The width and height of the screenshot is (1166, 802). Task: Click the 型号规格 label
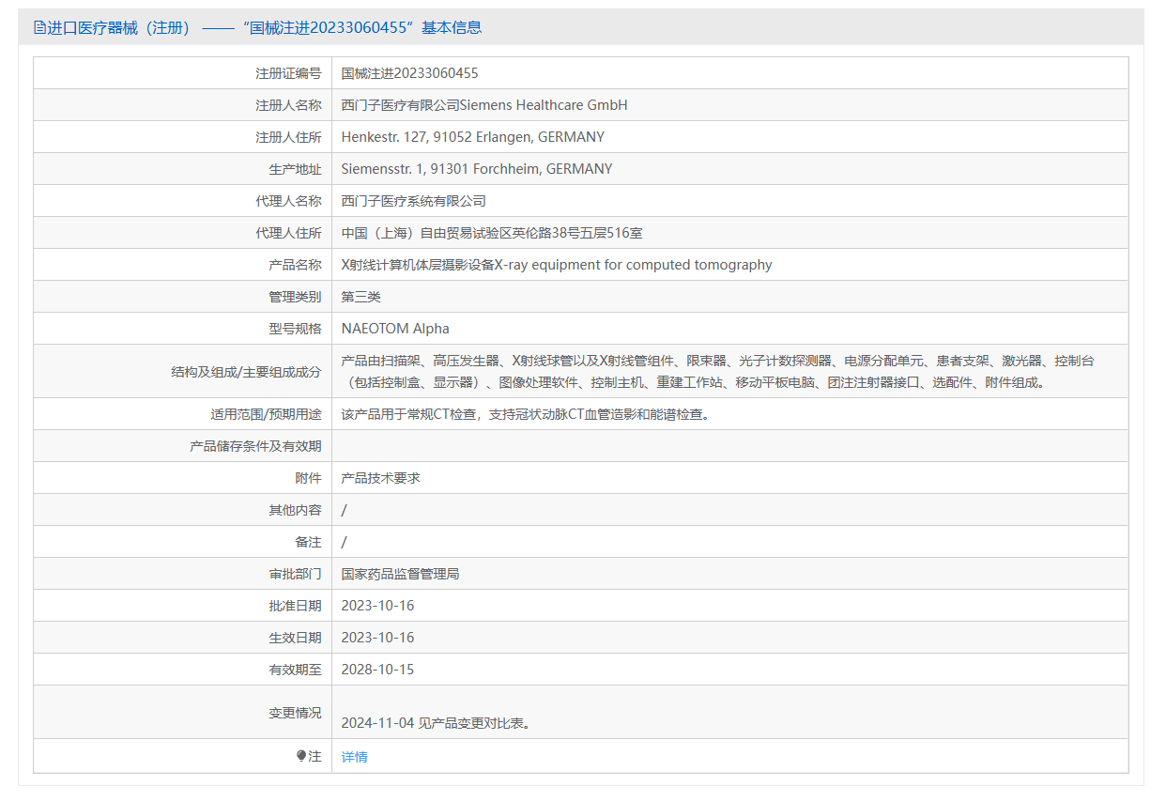click(295, 329)
